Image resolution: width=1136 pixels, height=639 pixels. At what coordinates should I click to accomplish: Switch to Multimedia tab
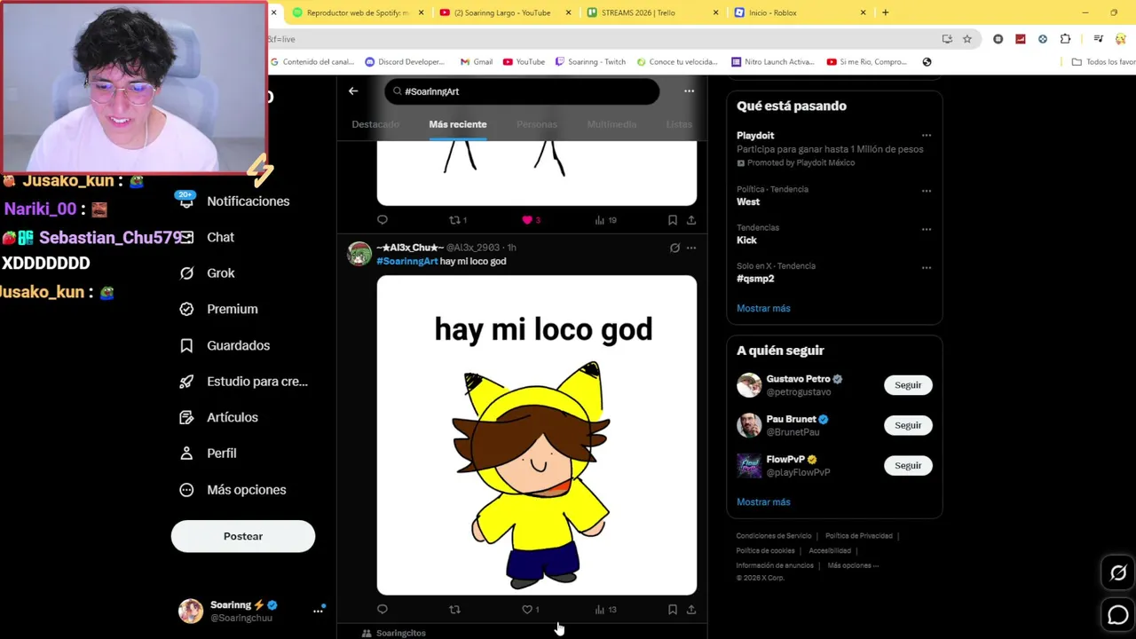611,124
